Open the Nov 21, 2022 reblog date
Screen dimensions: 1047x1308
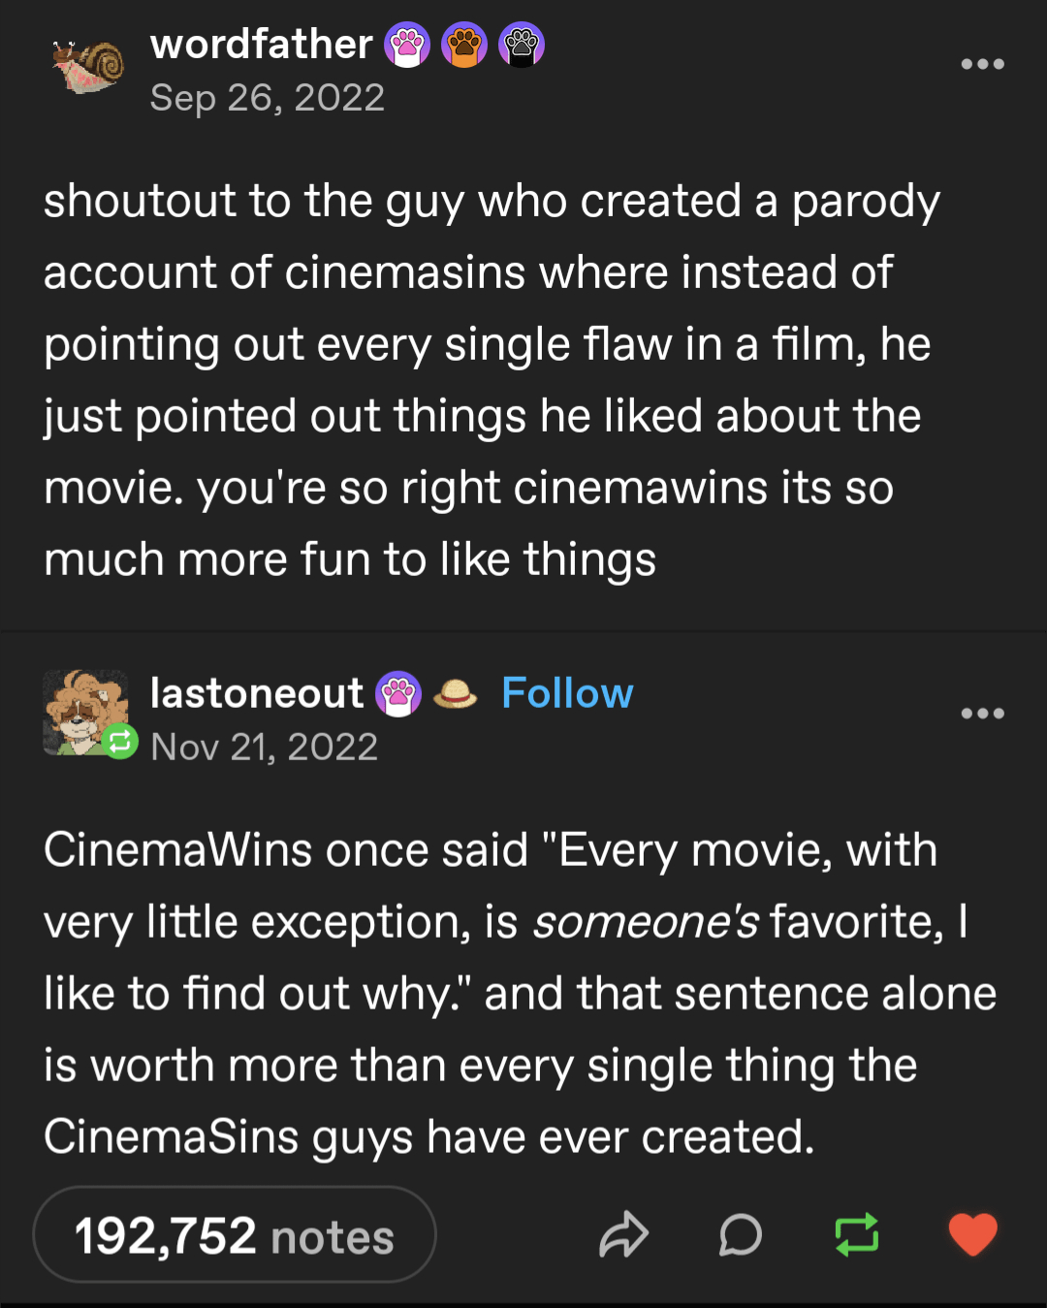click(x=264, y=747)
